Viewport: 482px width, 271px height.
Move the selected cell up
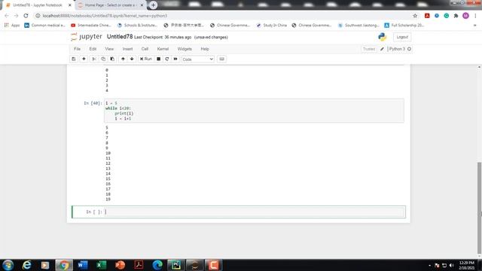pyautogui.click(x=123, y=59)
